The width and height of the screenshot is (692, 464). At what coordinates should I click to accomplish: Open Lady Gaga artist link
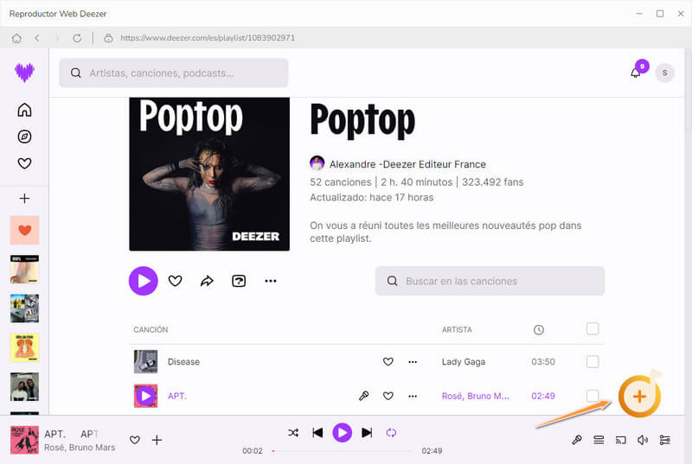464,362
